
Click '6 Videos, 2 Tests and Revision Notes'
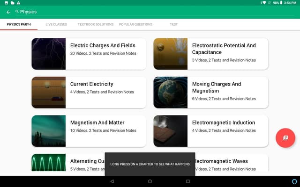click(224, 99)
